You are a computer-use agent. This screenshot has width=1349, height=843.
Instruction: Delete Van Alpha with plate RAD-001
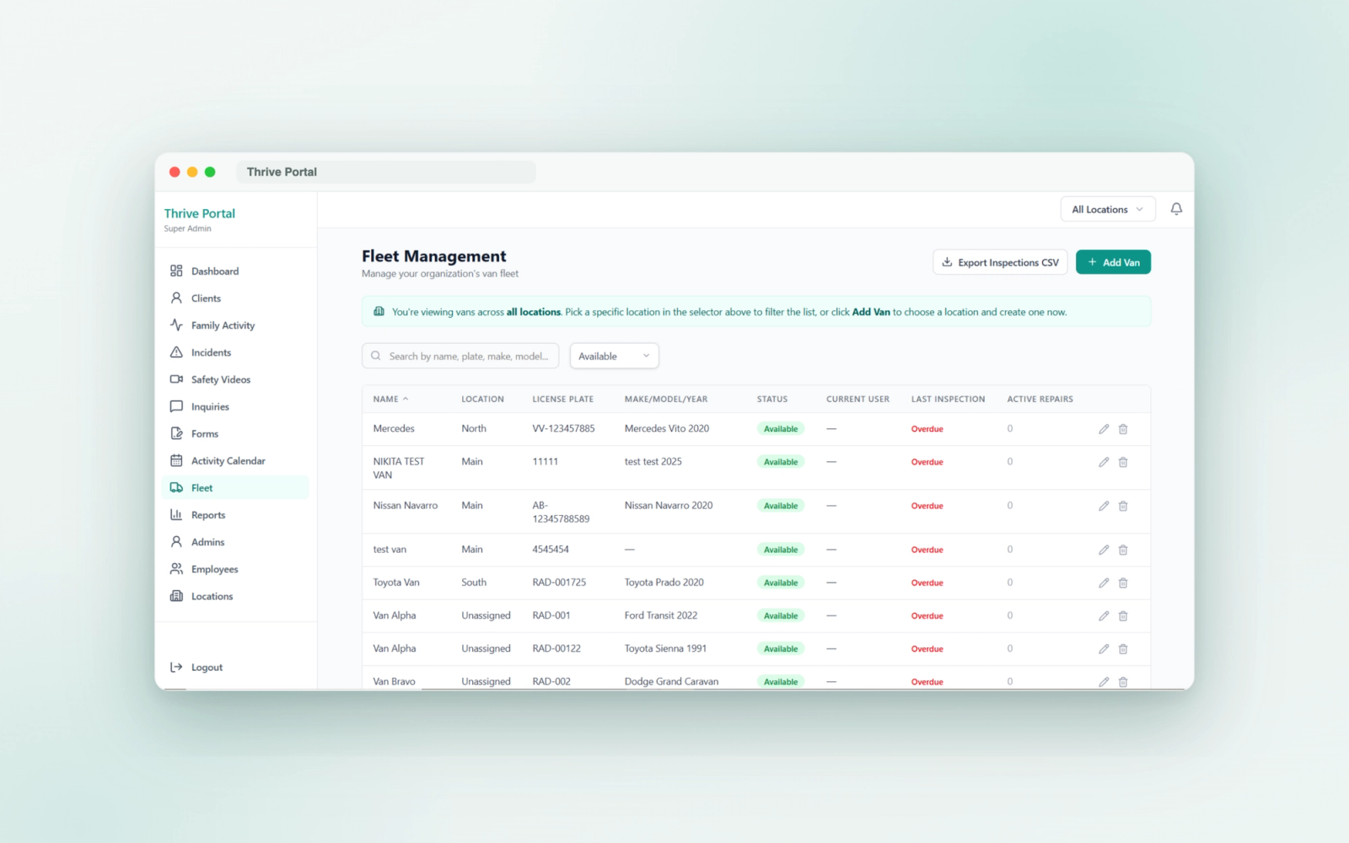1123,616
